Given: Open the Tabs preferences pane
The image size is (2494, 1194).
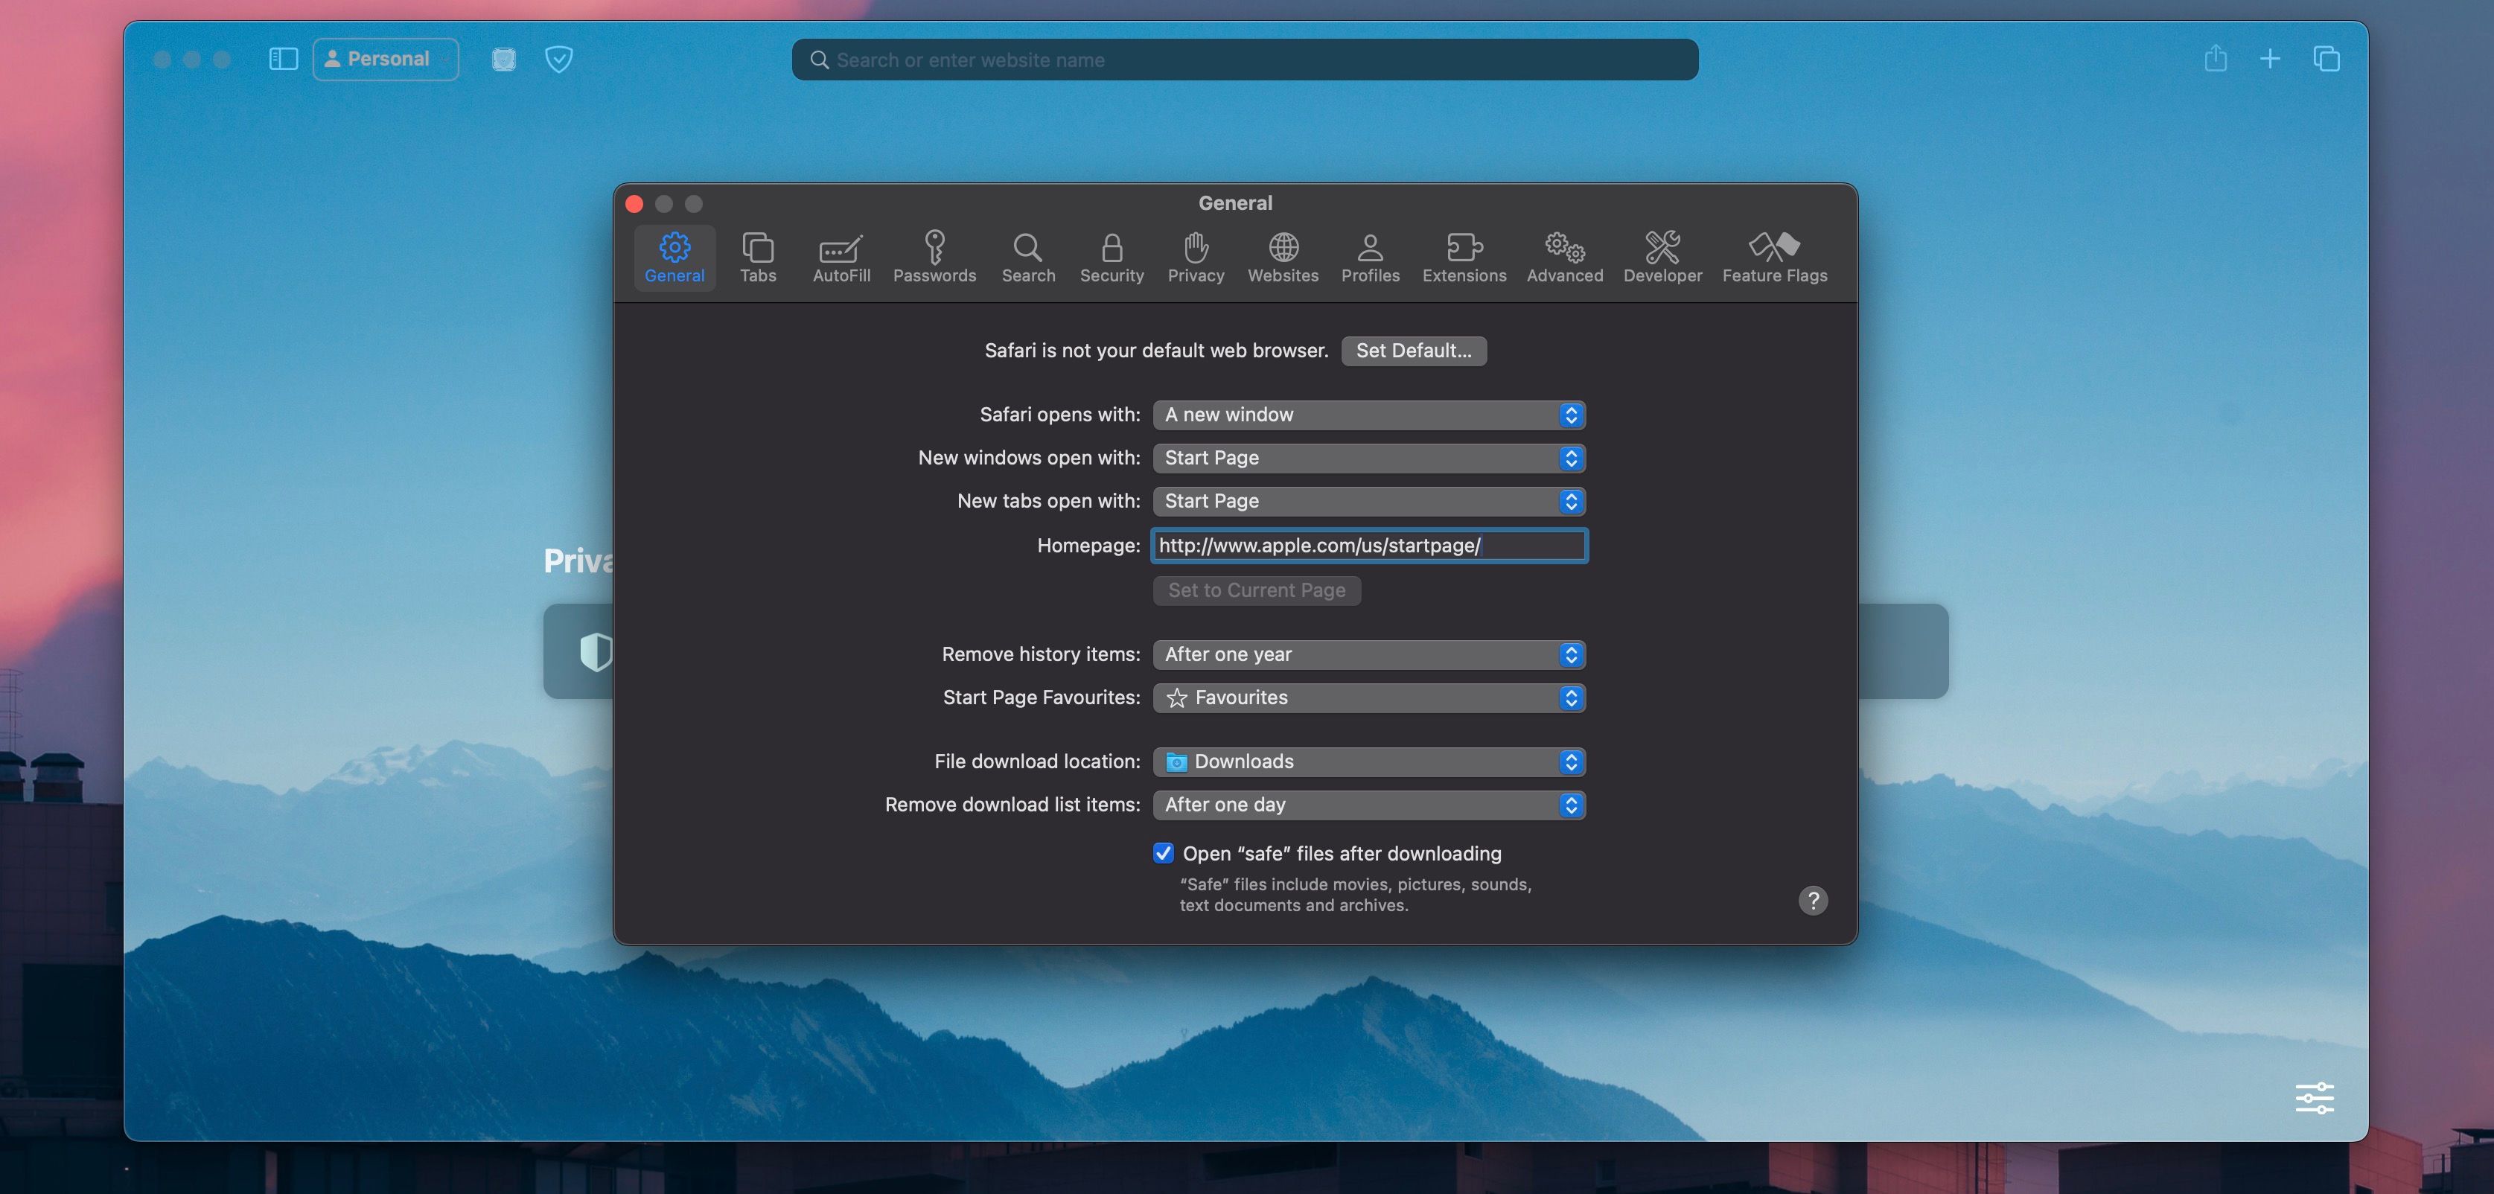Looking at the screenshot, I should (x=758, y=257).
